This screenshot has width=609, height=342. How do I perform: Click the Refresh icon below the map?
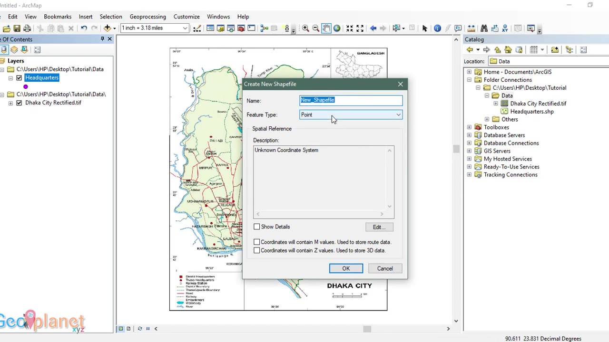click(x=140, y=328)
